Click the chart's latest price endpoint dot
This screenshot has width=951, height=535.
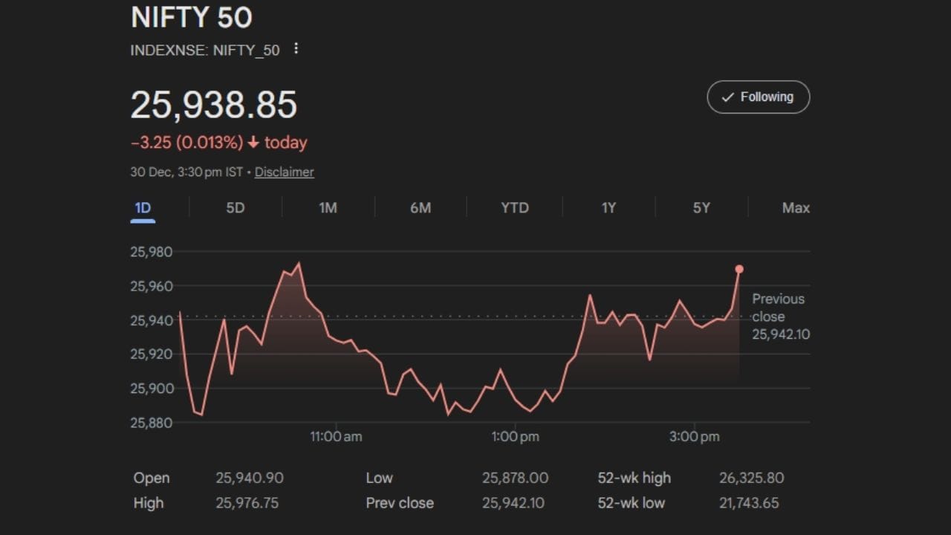pos(739,269)
